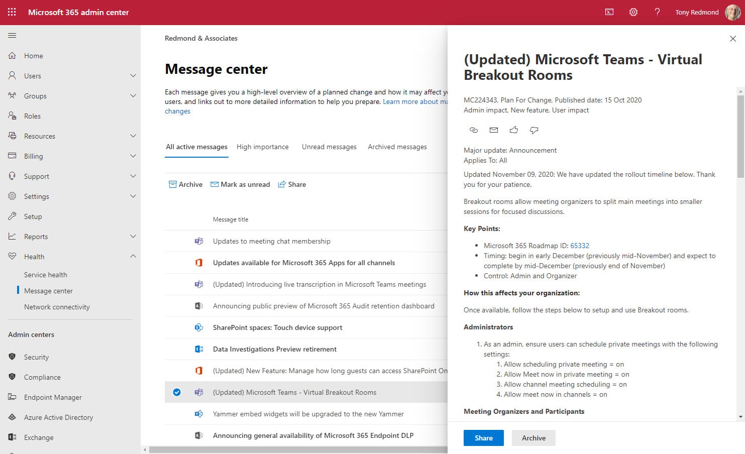Collapse the Health navigation section
The width and height of the screenshot is (745, 454).
pyautogui.click(x=133, y=257)
